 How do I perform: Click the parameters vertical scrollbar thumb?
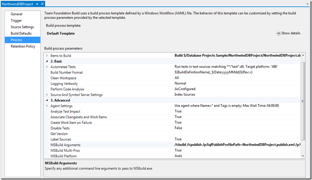[303, 101]
